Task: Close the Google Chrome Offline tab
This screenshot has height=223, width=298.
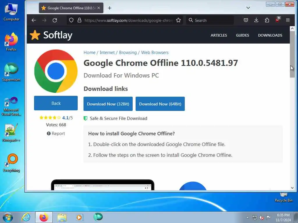Action: [99, 8]
